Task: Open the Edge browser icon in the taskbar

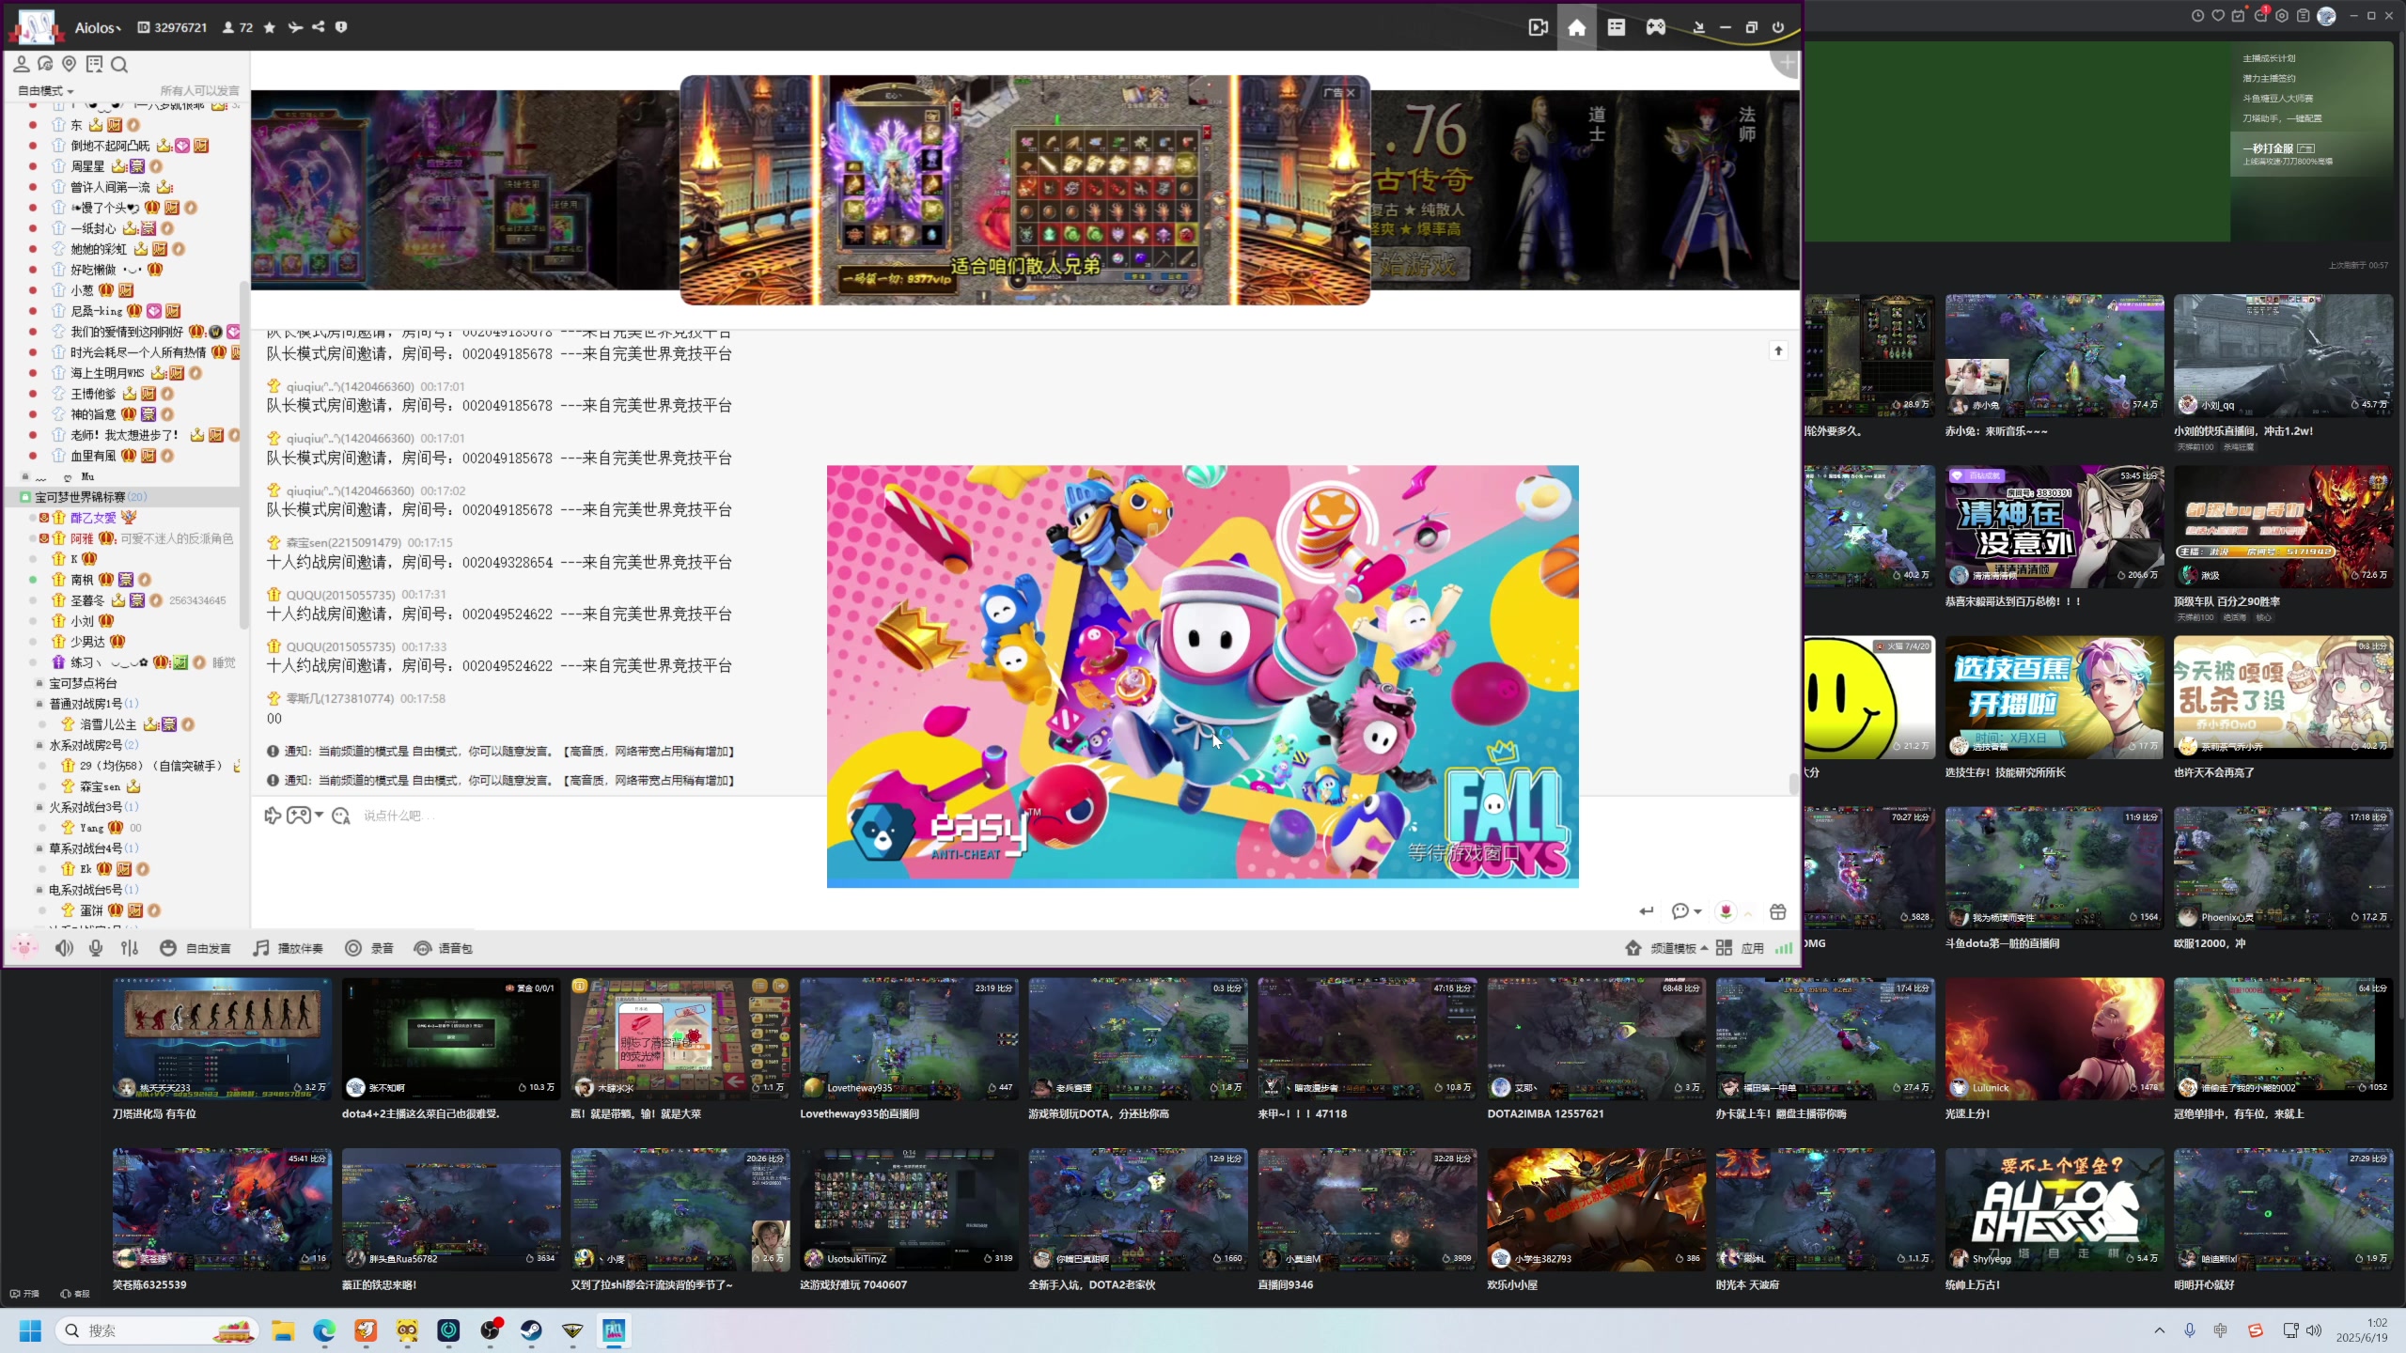Action: coord(324,1330)
